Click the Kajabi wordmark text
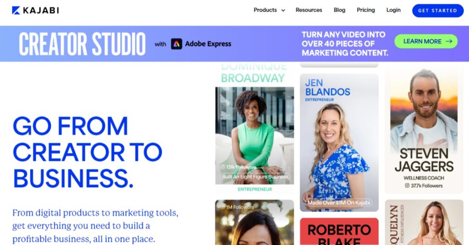Viewport: 469px width, 245px height. point(41,11)
